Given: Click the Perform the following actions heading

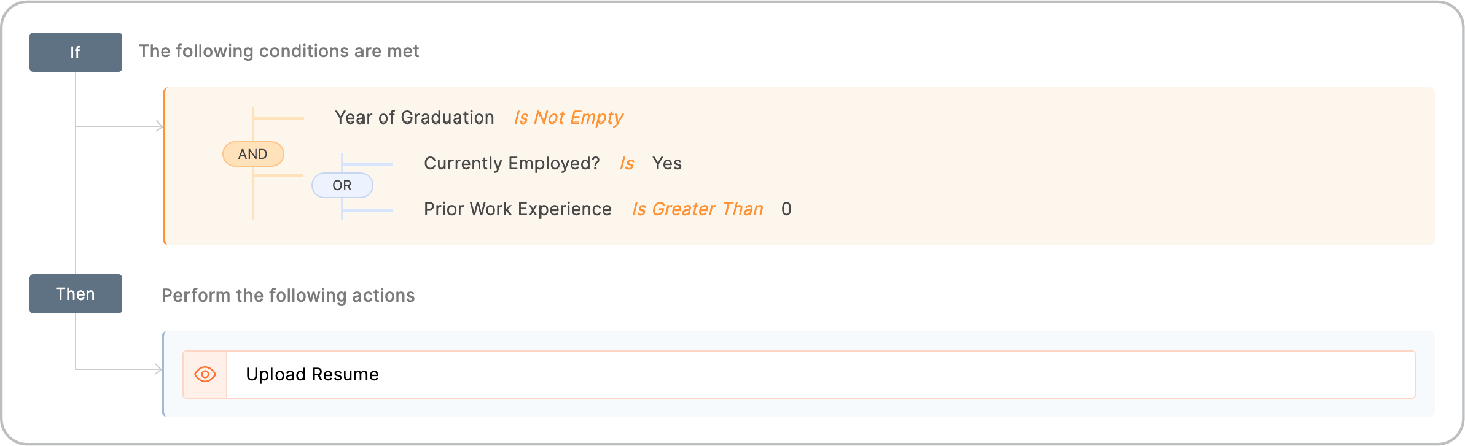Looking at the screenshot, I should [x=288, y=296].
